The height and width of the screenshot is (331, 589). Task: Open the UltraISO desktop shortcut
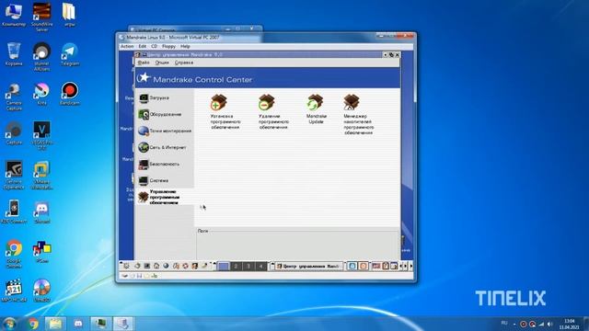point(41,291)
